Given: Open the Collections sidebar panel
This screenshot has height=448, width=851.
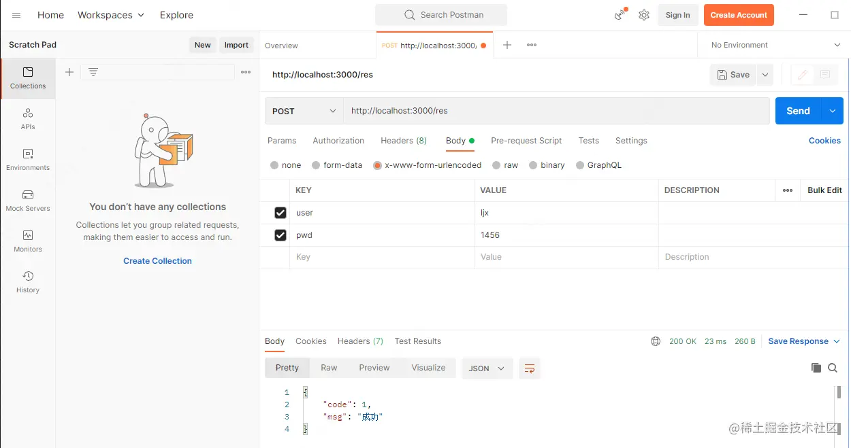Looking at the screenshot, I should [x=28, y=77].
